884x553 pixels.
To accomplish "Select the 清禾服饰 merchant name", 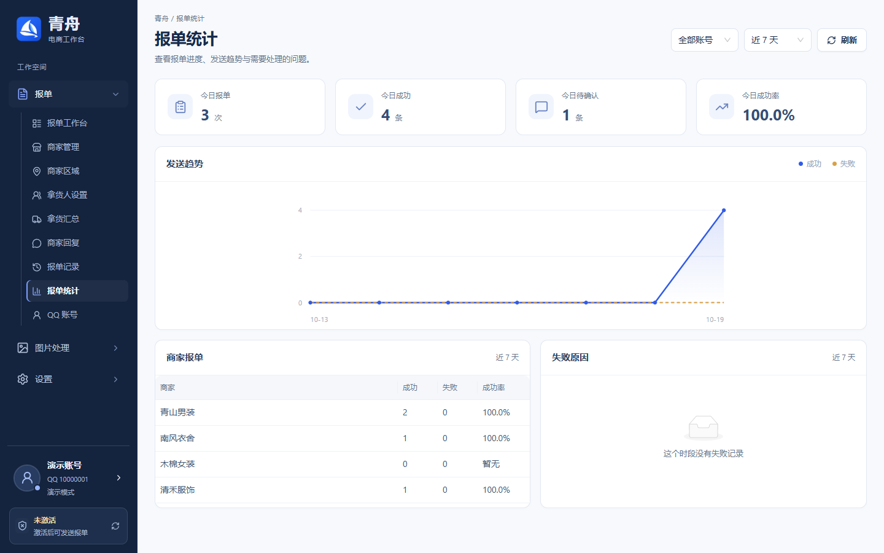I will tap(177, 490).
